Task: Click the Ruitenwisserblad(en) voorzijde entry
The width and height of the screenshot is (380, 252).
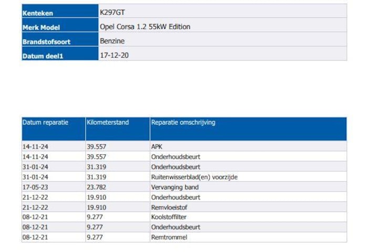Action: (194, 177)
